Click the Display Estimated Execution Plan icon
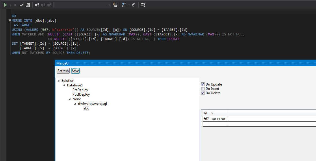The width and height of the screenshot is (316, 161). [28, 5]
